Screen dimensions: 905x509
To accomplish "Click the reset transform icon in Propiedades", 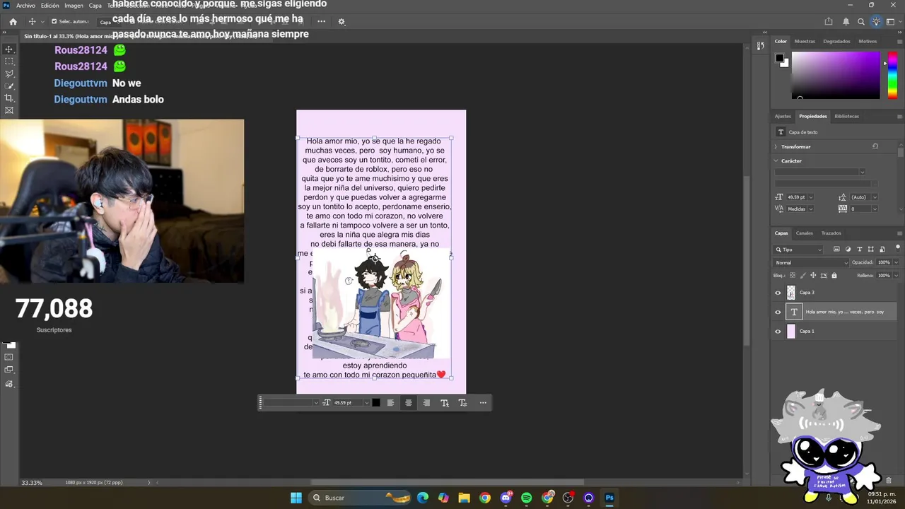I will click(875, 146).
